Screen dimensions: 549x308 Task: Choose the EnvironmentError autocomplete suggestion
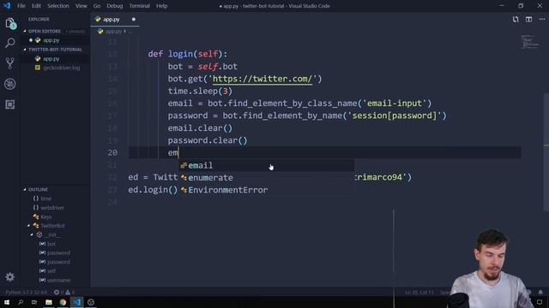(x=266, y=190)
